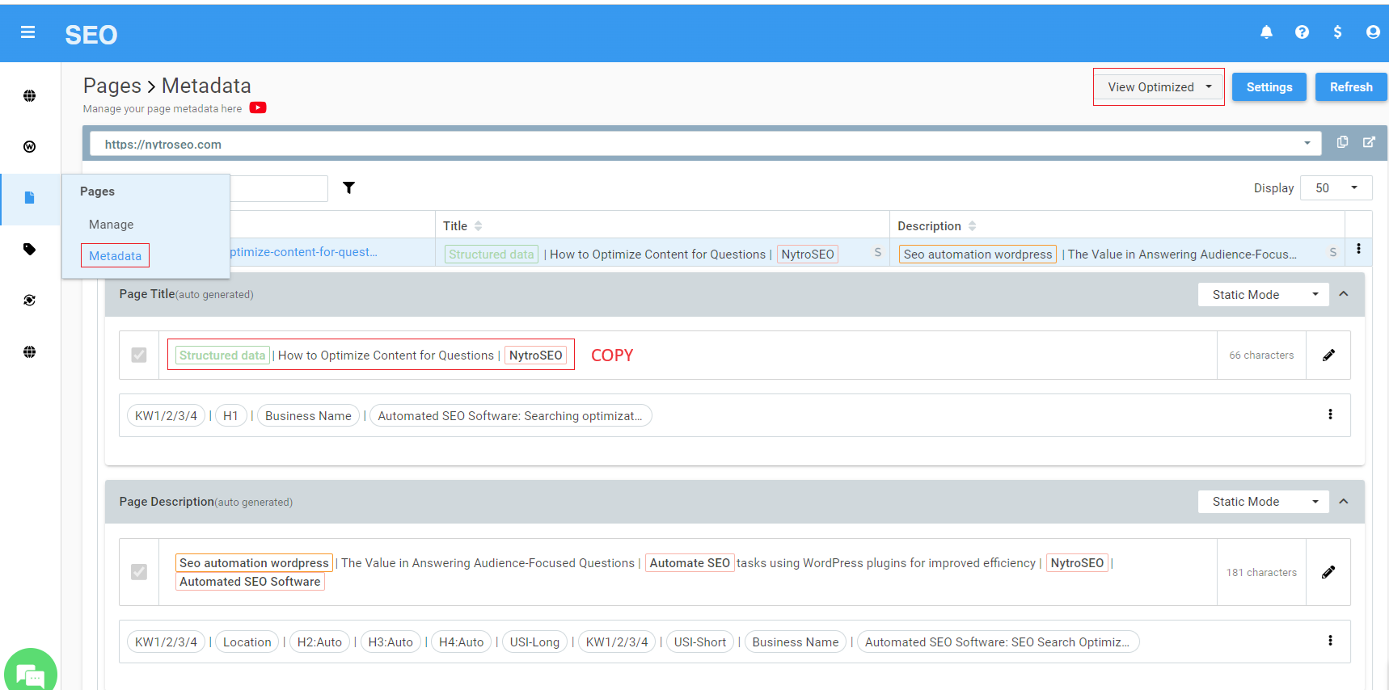Click the top globe icon in sidebar
The image size is (1389, 690).
(30, 95)
